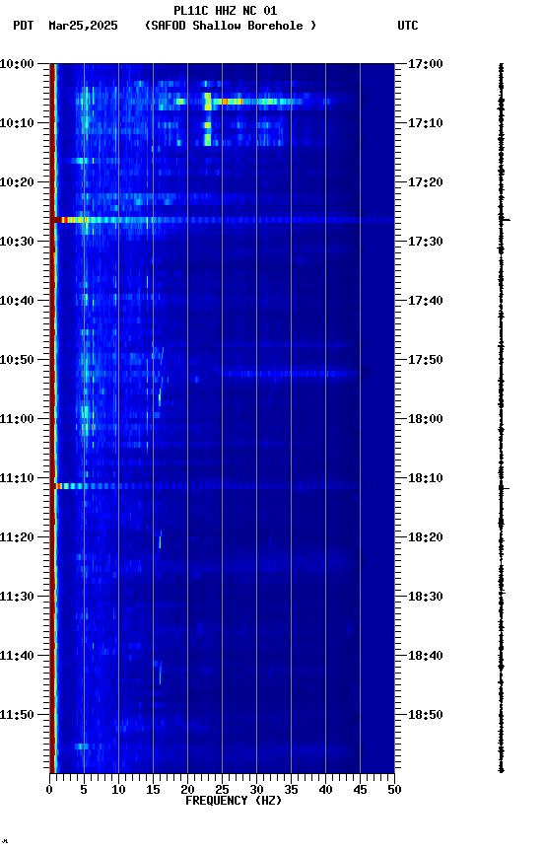Click the broadband event streak near 11:11
The height and width of the screenshot is (852, 544).
click(x=223, y=486)
